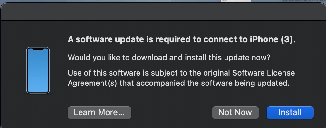326x128 pixels.
Task: Dismiss the update with Not Now
Action: pos(235,113)
